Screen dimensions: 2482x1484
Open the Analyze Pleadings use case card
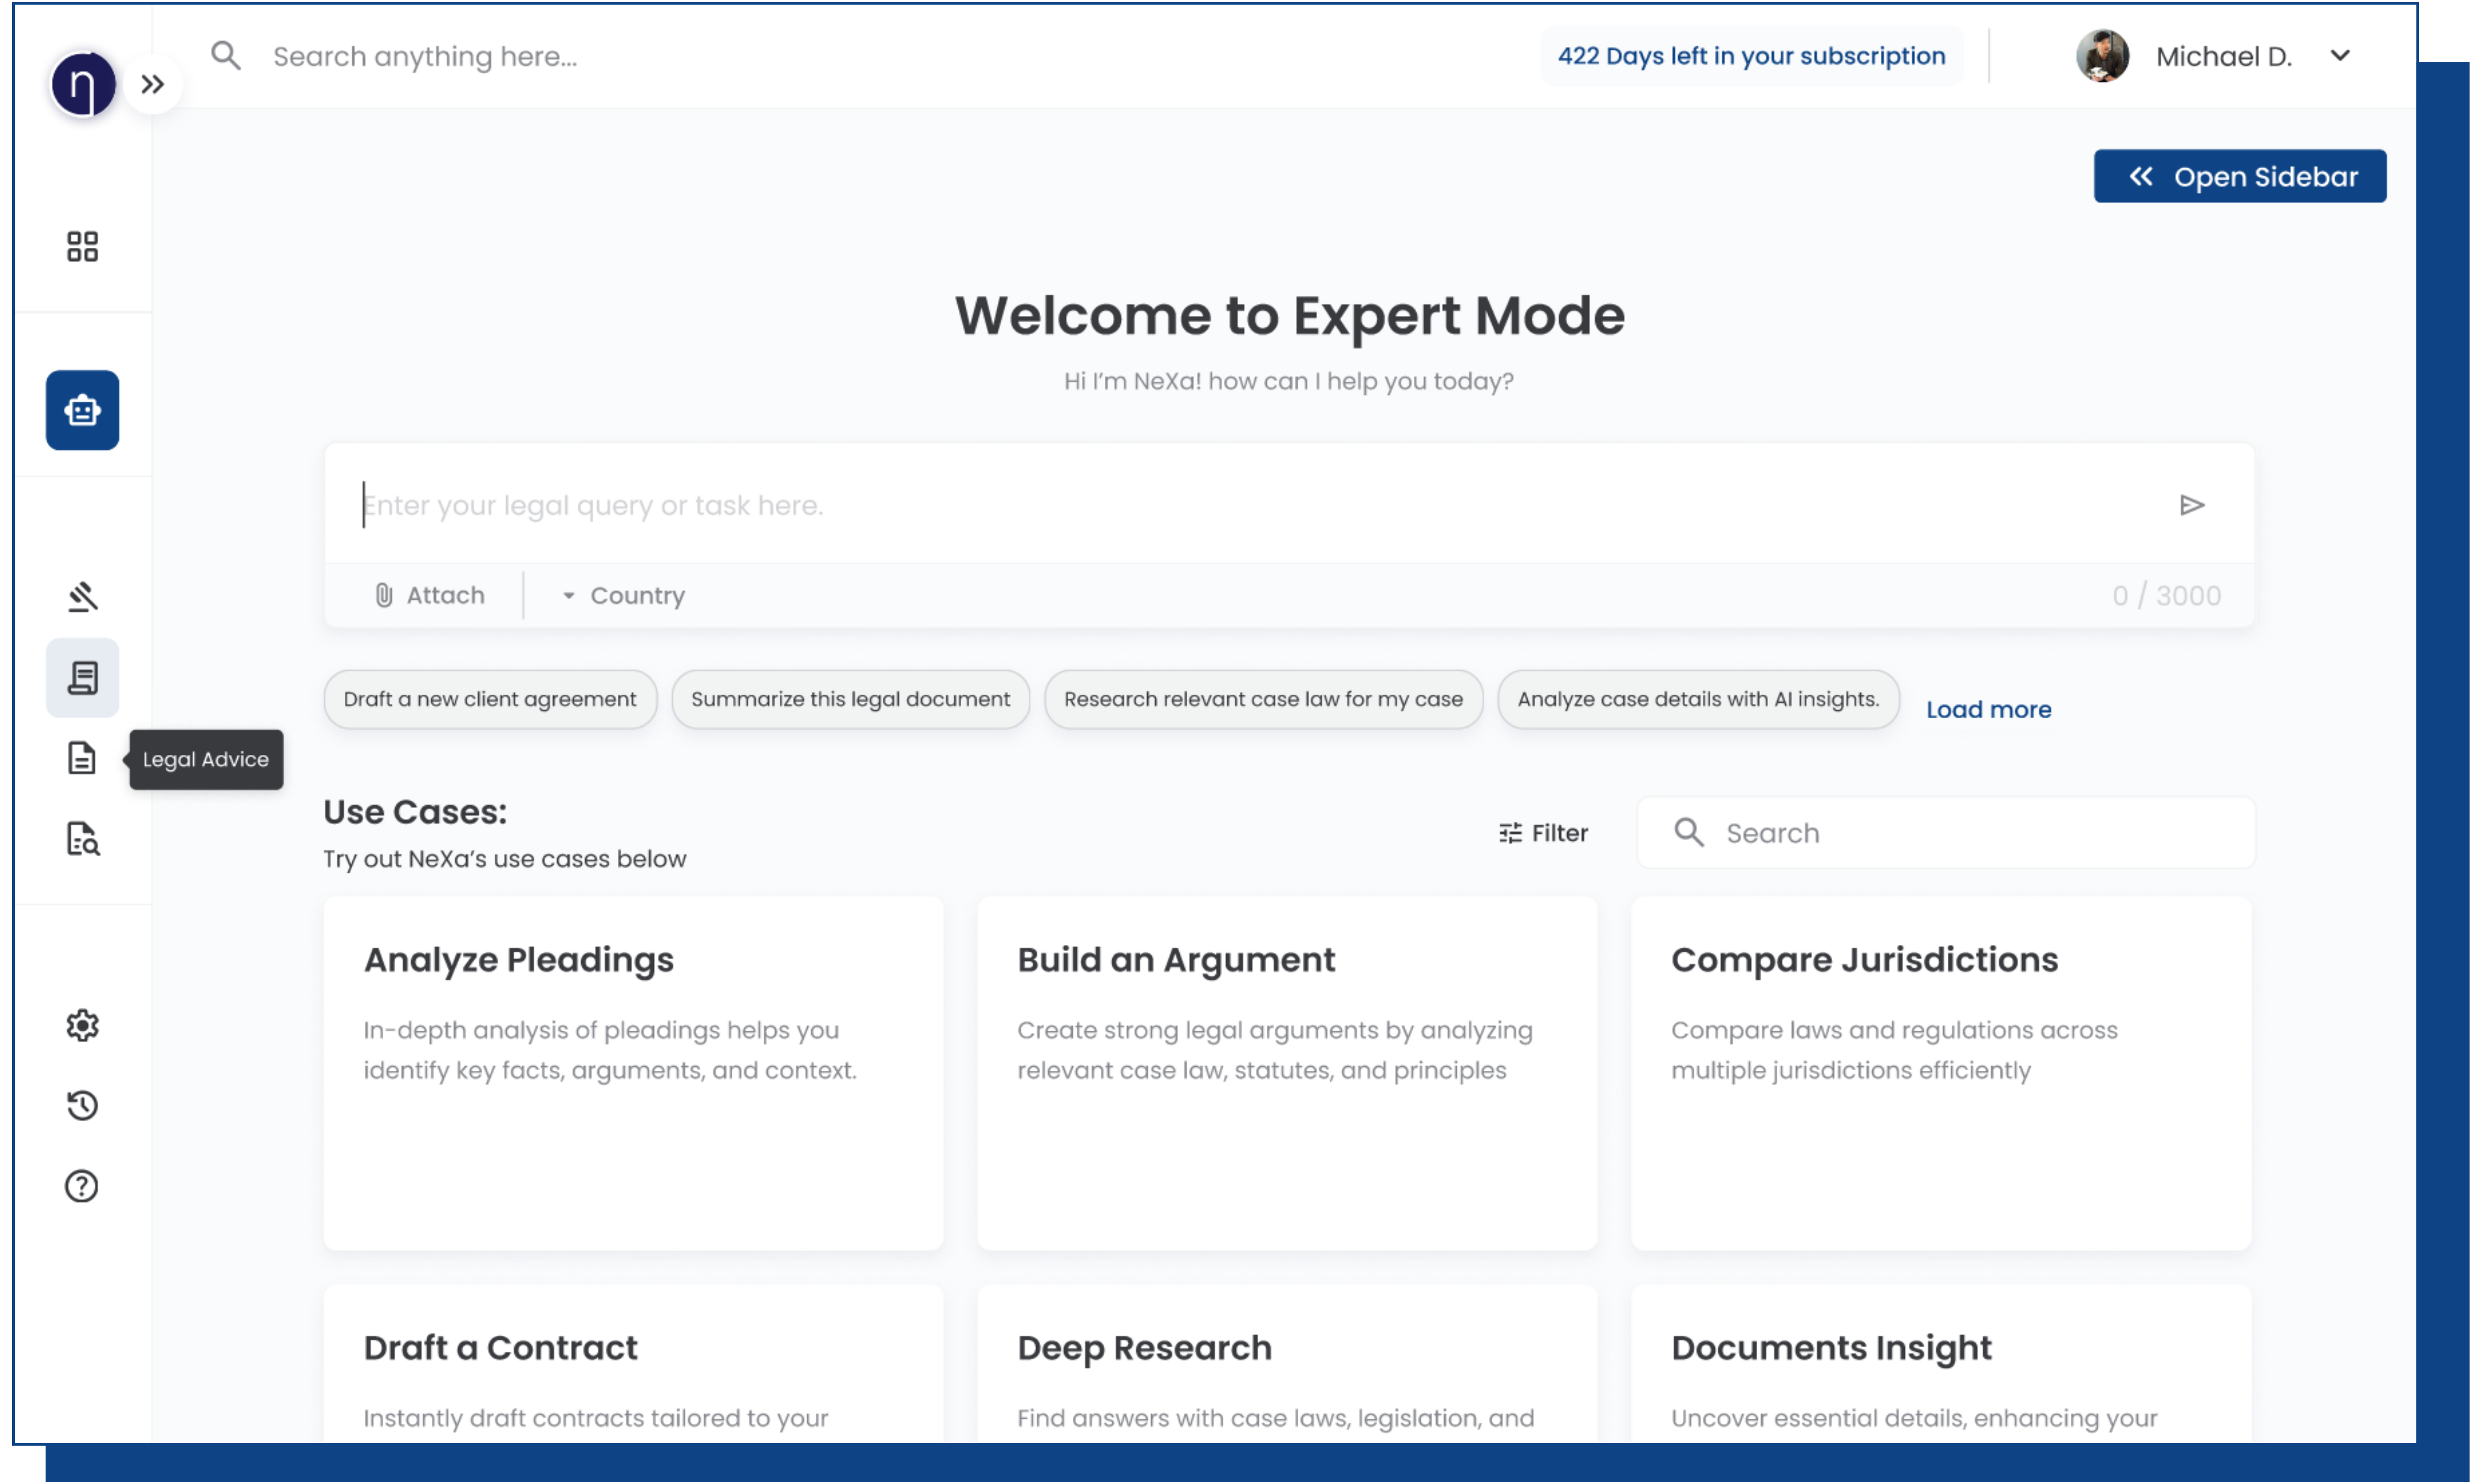(x=634, y=1074)
